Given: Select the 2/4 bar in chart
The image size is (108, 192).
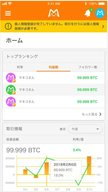Looking at the screenshot, I should click(x=25, y=172).
